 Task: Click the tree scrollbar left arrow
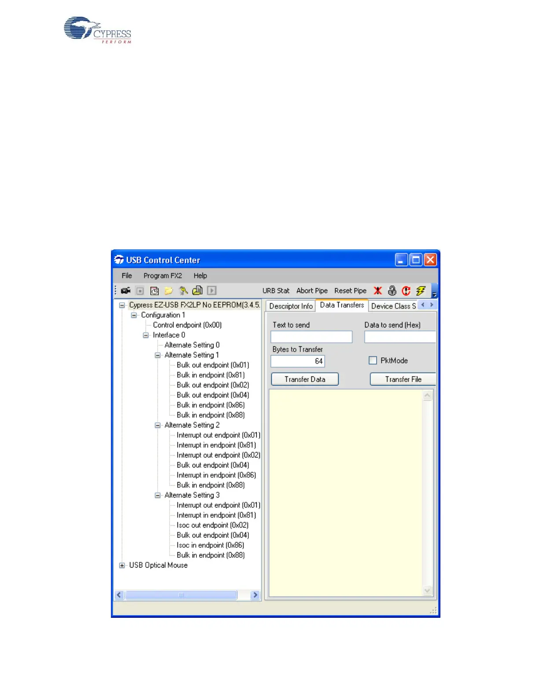coord(119,595)
